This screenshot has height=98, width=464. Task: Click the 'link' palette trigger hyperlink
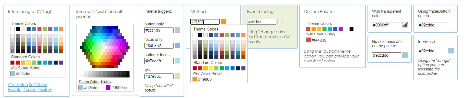pos(147,70)
